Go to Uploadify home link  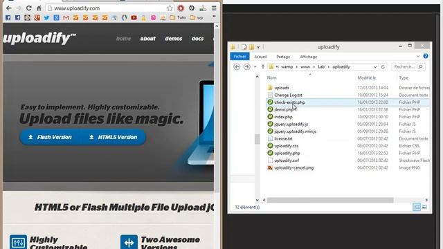tap(123, 39)
